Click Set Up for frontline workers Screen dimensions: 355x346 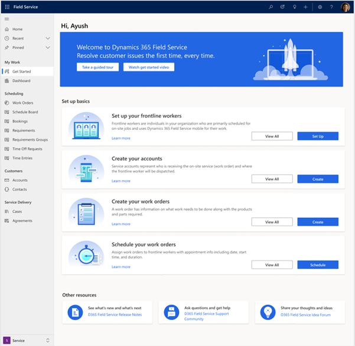click(x=318, y=136)
